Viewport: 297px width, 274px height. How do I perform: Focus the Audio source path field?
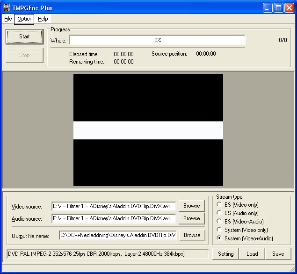114,218
